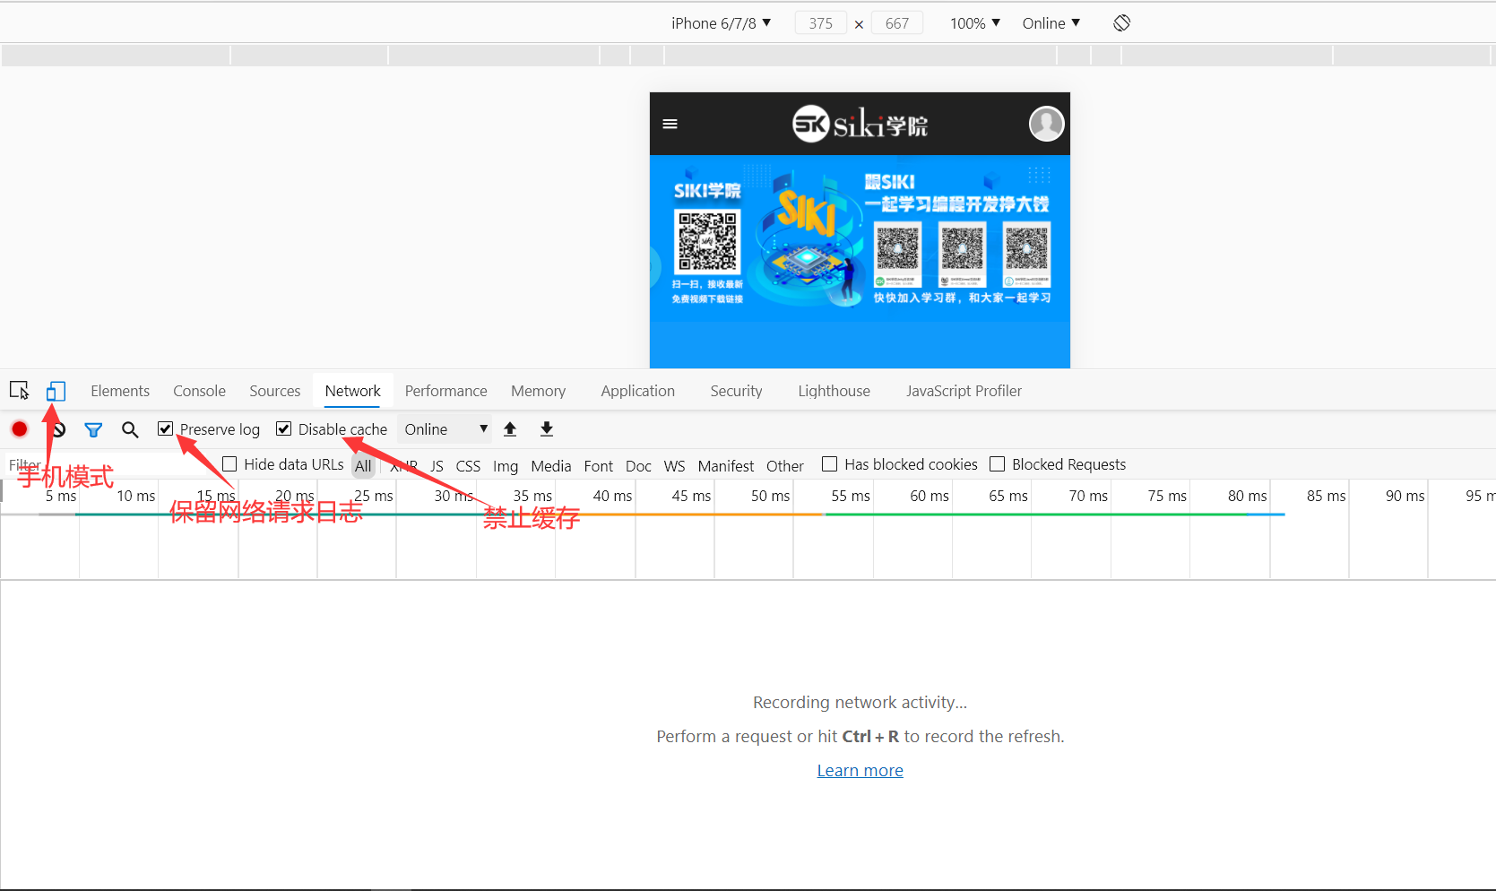Screen dimensions: 1496x891
Task: Click the Siki banner image
Action: pyautogui.click(x=860, y=238)
